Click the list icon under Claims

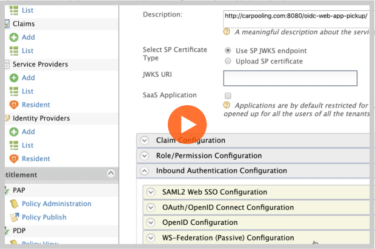[x=14, y=51]
